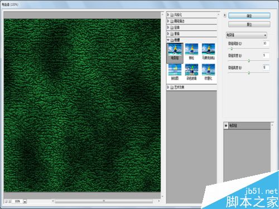Click the open 纹理 folder icon
This screenshot has width=279, height=209.
point(172,40)
